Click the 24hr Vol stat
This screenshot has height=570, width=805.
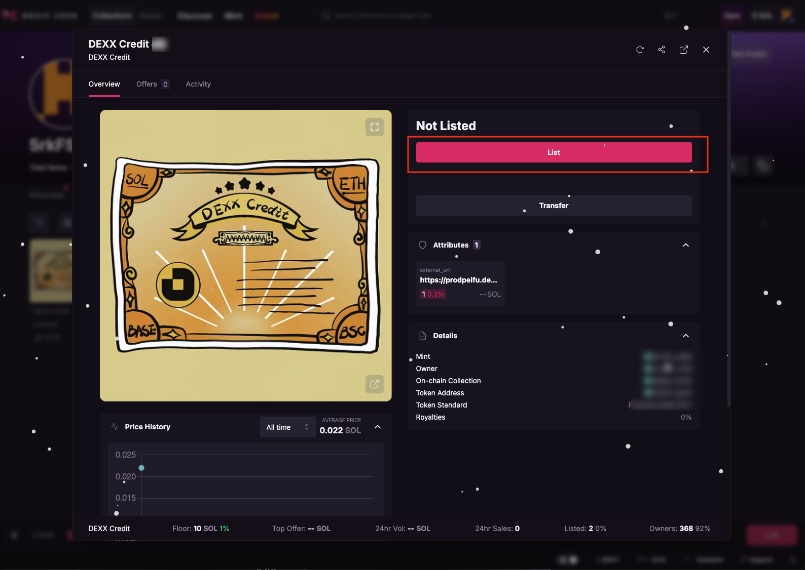point(403,528)
